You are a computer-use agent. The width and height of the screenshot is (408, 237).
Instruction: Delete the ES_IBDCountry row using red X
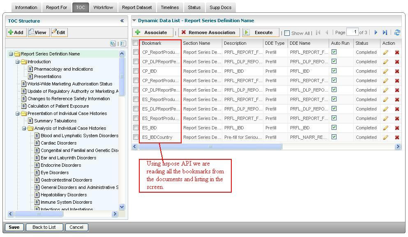(x=397, y=137)
